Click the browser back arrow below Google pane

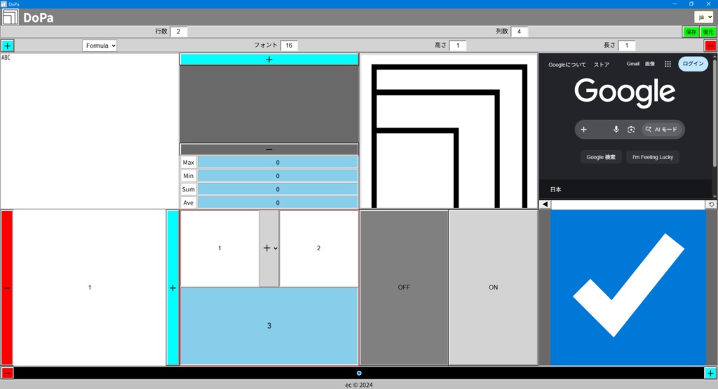545,205
